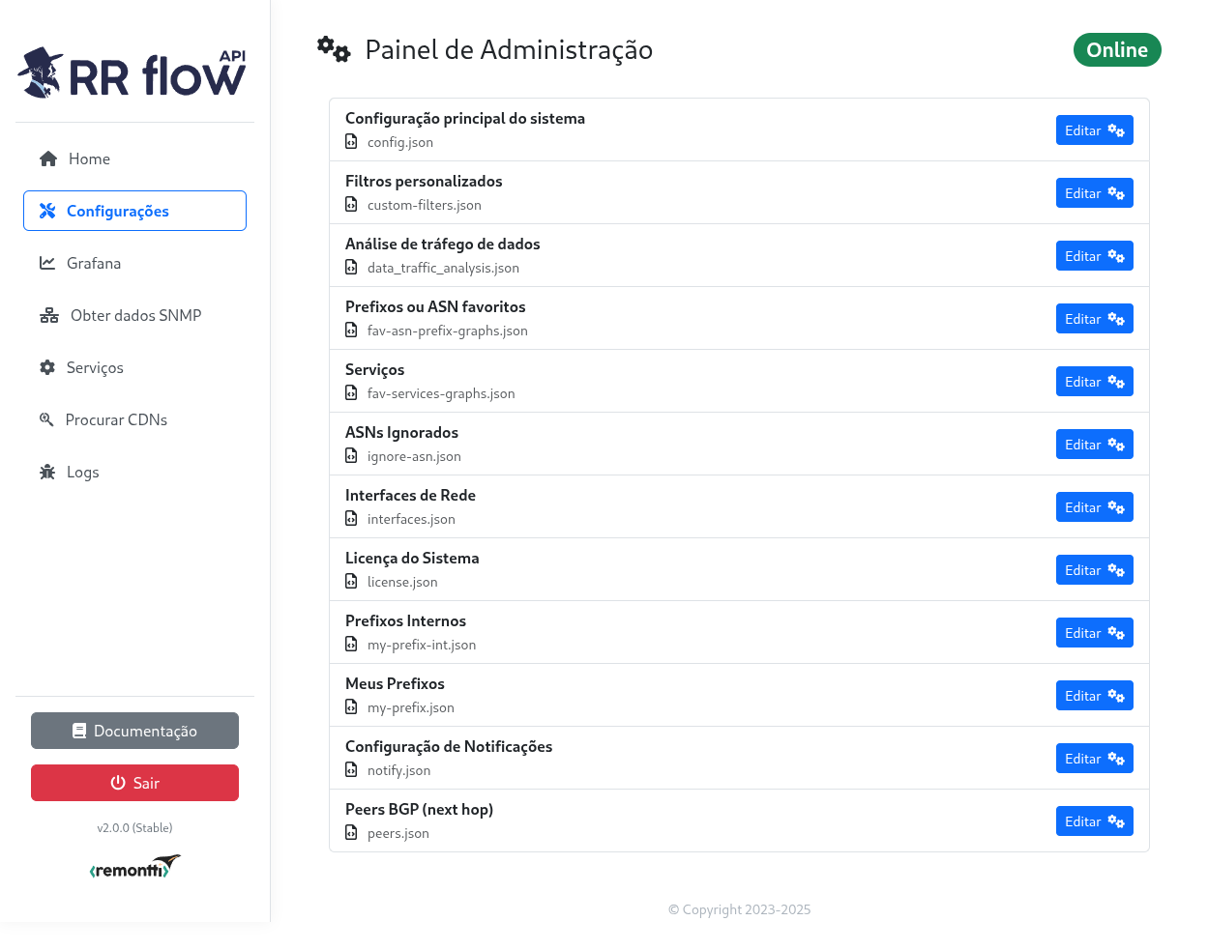Select the Configurações menu item
The height and width of the screenshot is (950, 1208).
tap(118, 210)
